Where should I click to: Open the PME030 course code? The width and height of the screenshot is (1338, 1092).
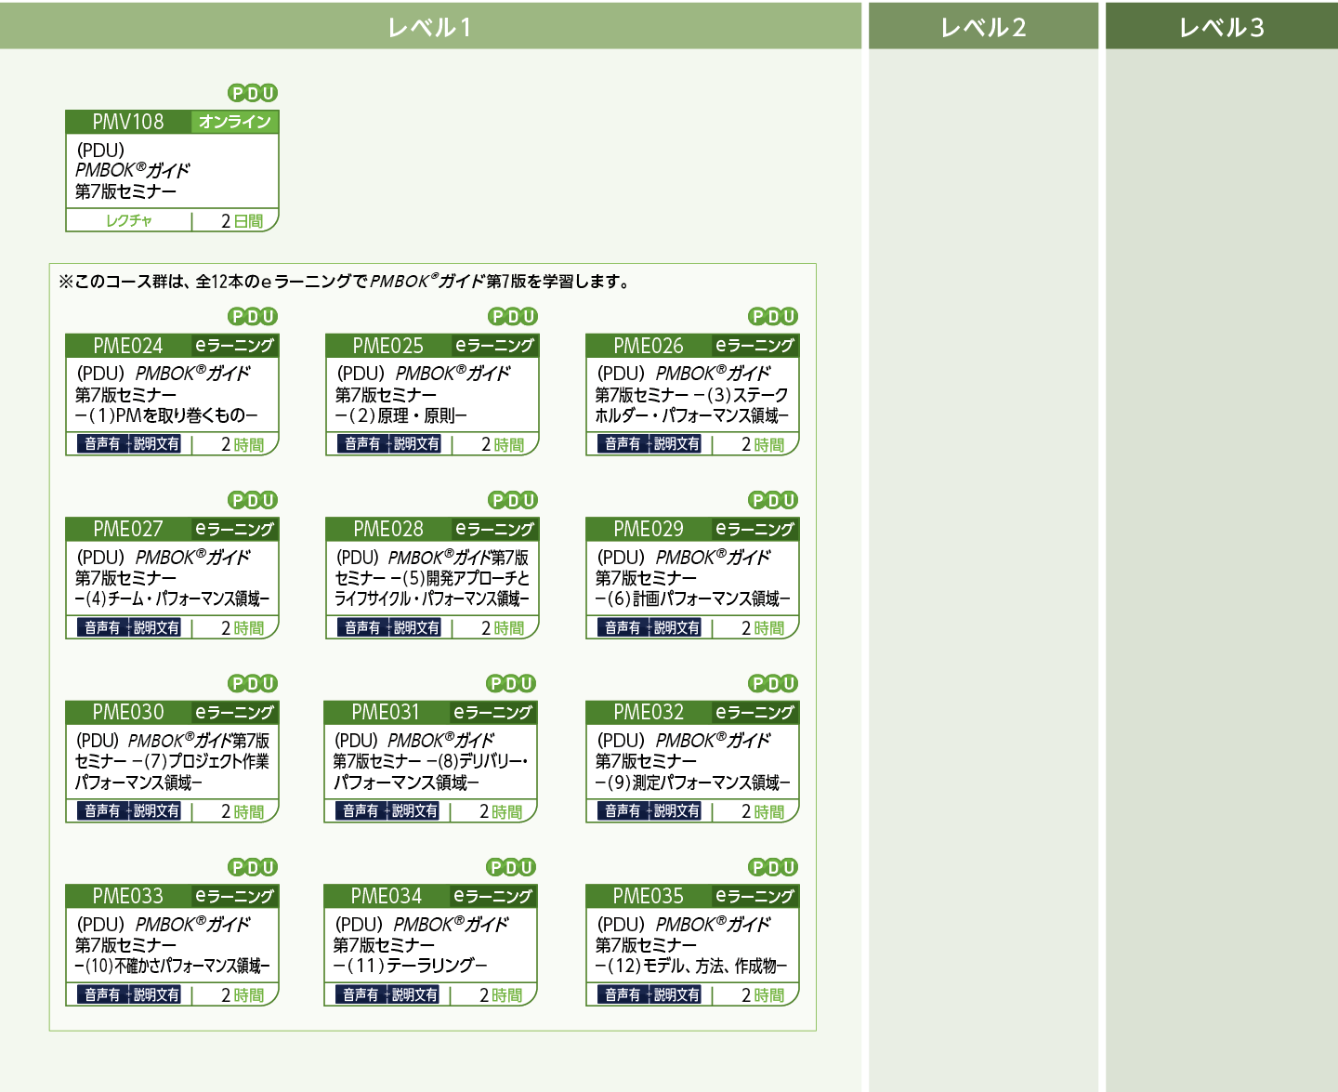128,713
